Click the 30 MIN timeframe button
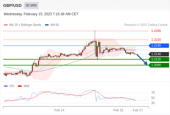The image size is (170, 115). [31, 5]
